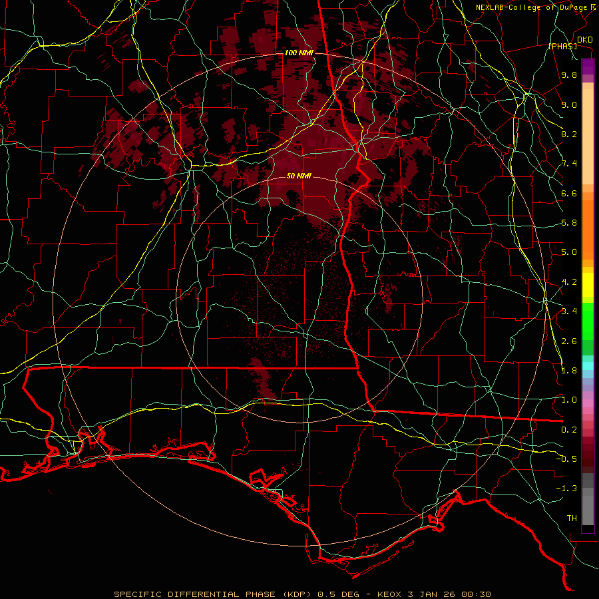Screen dimensions: 599x599
Task: Pick the bright yellow band of the color scale
Action: coord(588,285)
